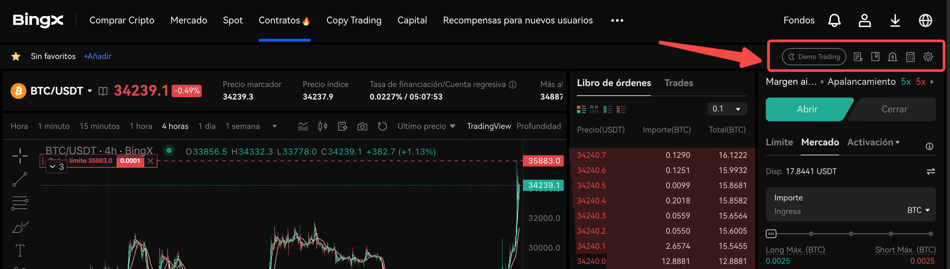Screen dimensions: 950x269
Task: Switch to Cerrar position mode
Action: (894, 109)
